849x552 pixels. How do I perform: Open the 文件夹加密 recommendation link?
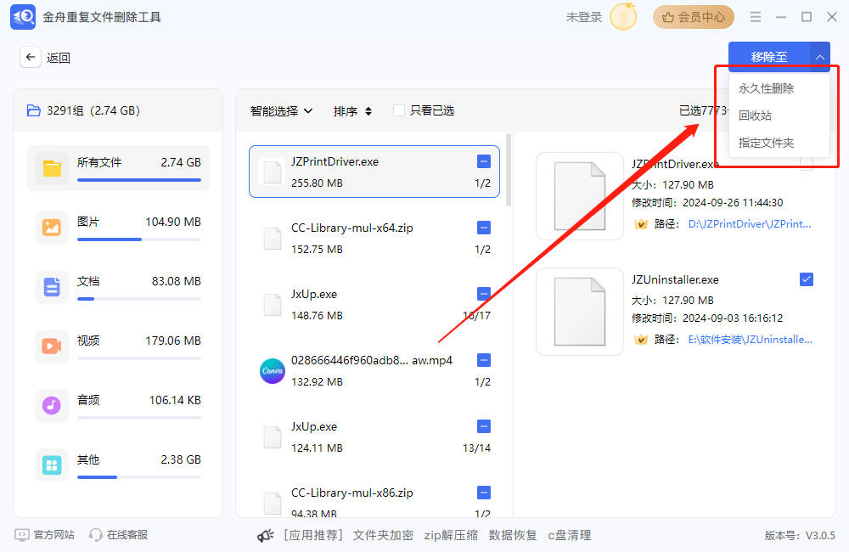coord(384,535)
